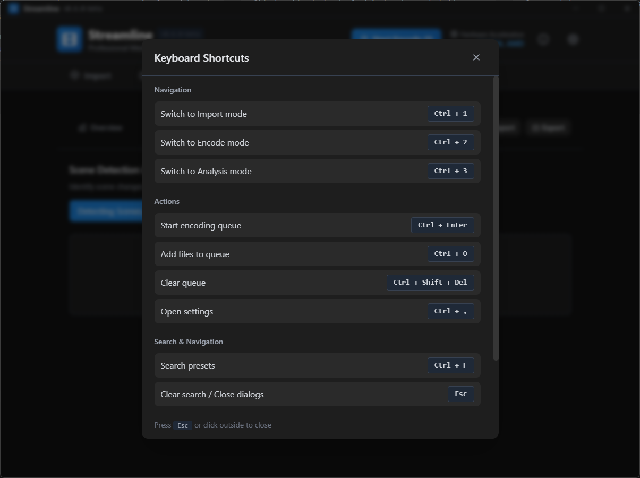
Task: Select the Import navigation icon
Action: click(x=74, y=75)
